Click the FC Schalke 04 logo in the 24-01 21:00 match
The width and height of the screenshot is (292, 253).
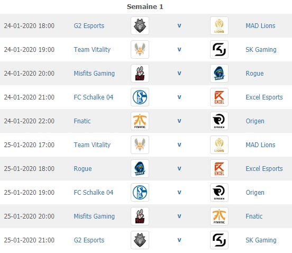pos(140,97)
